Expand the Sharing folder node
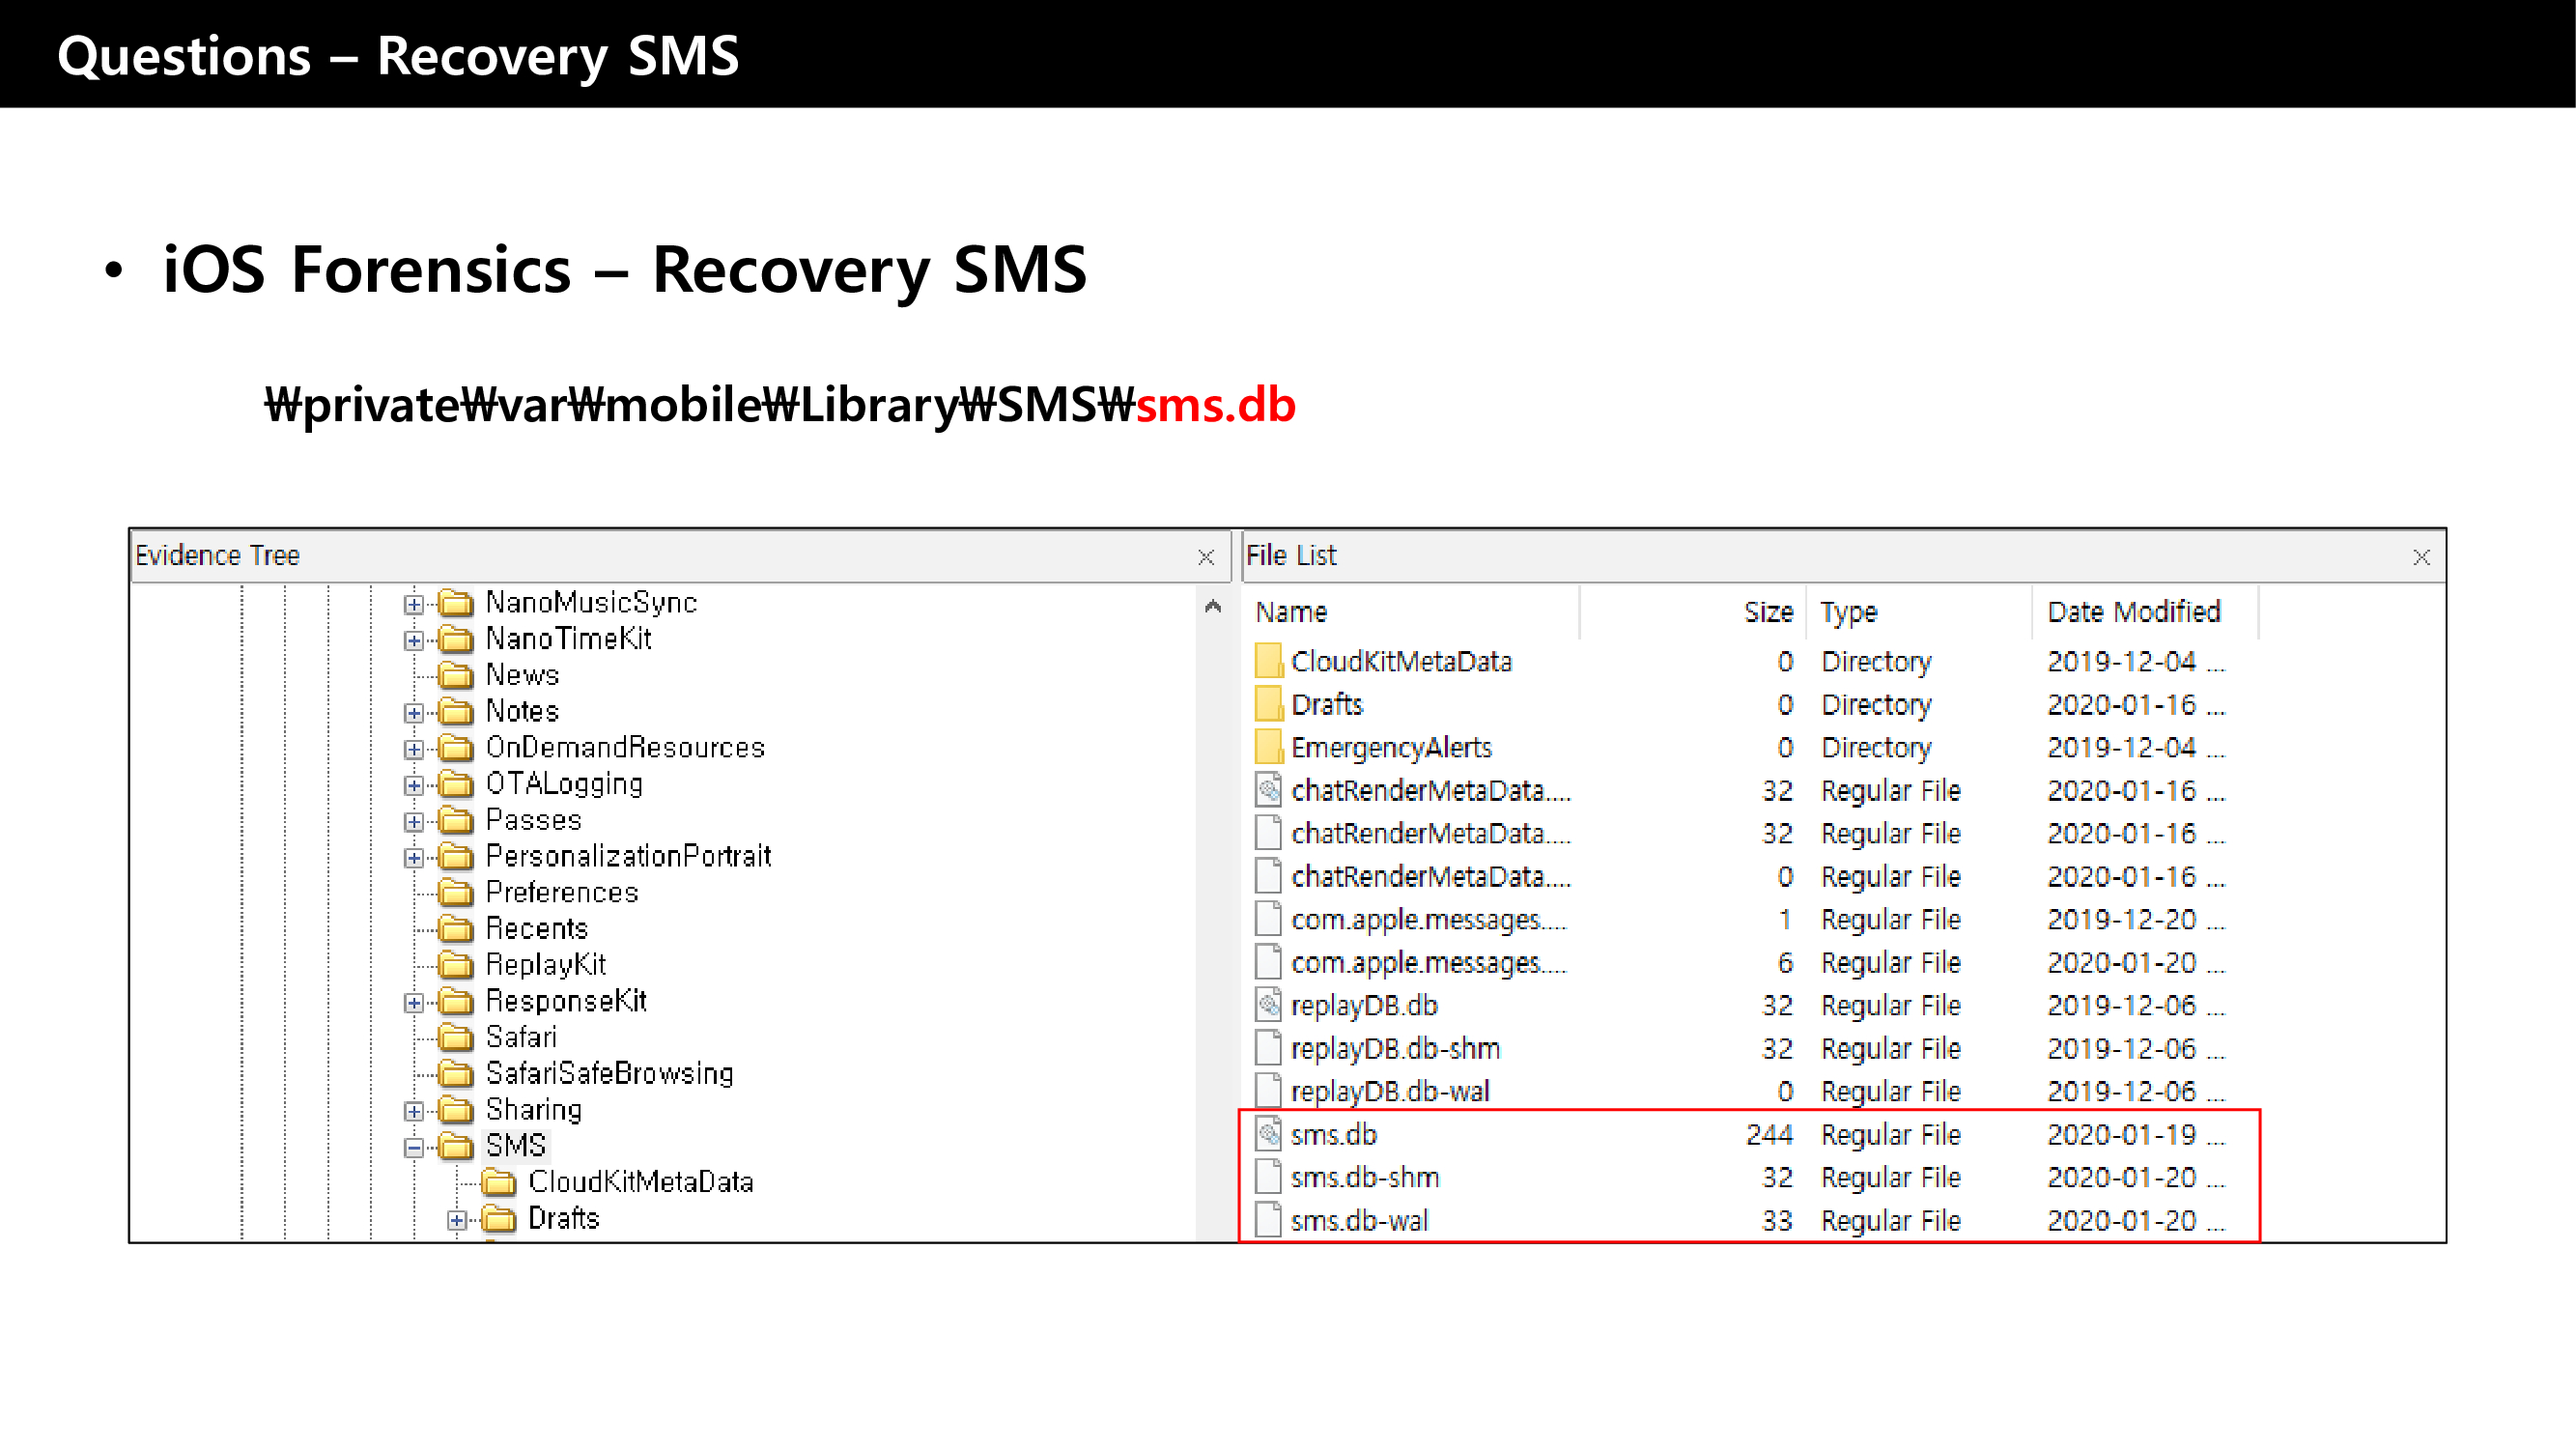This screenshot has width=2576, height=1449. (x=413, y=1110)
